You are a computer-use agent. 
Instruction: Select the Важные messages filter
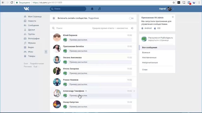146,52
